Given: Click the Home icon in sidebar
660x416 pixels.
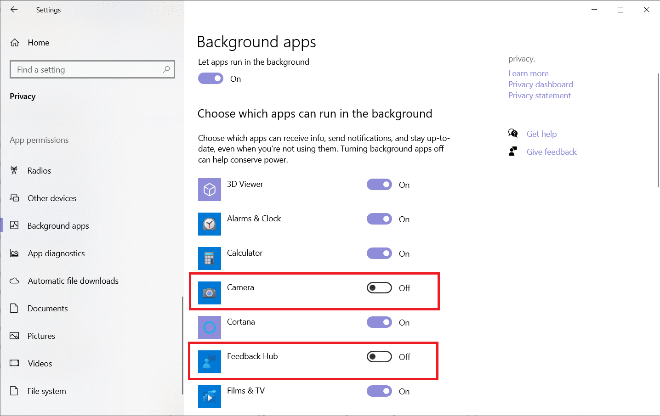Looking at the screenshot, I should pyautogui.click(x=15, y=43).
